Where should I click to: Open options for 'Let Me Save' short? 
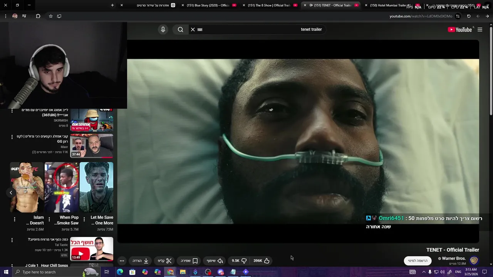coord(84,219)
